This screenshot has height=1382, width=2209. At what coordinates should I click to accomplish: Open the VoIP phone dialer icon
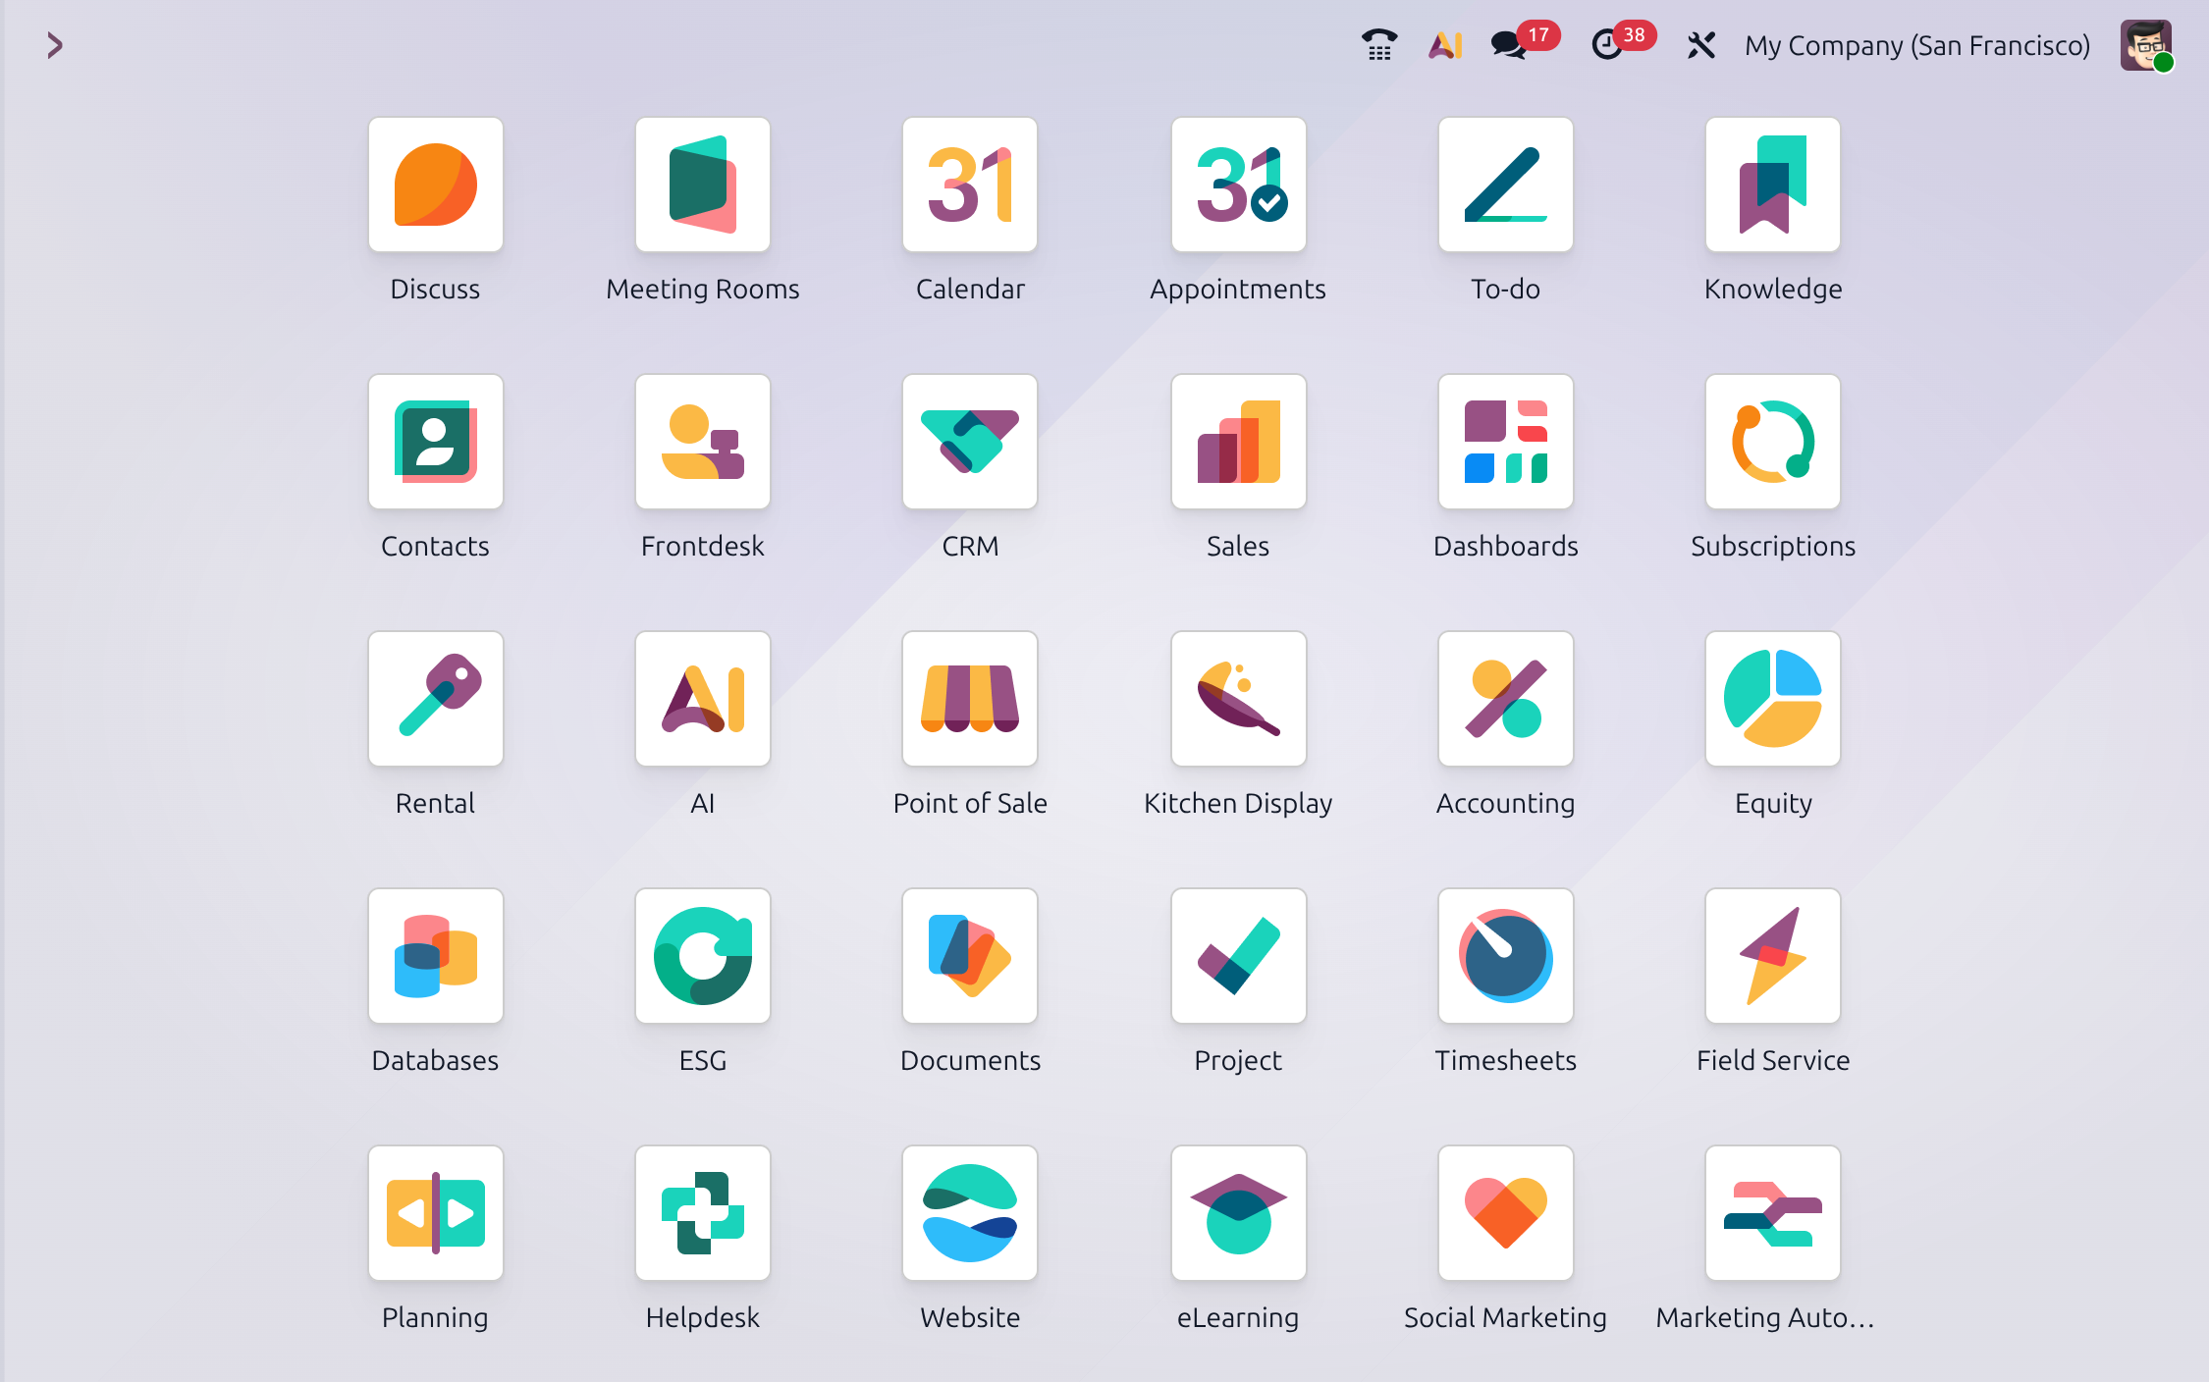(x=1379, y=45)
